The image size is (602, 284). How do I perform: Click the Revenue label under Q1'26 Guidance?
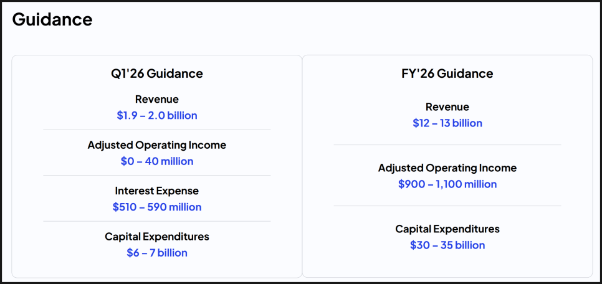click(x=157, y=99)
